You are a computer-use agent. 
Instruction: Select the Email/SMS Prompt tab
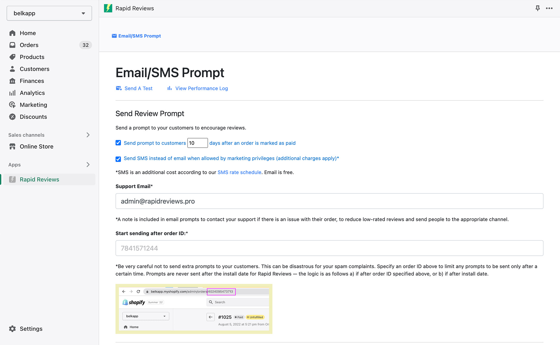pos(136,36)
